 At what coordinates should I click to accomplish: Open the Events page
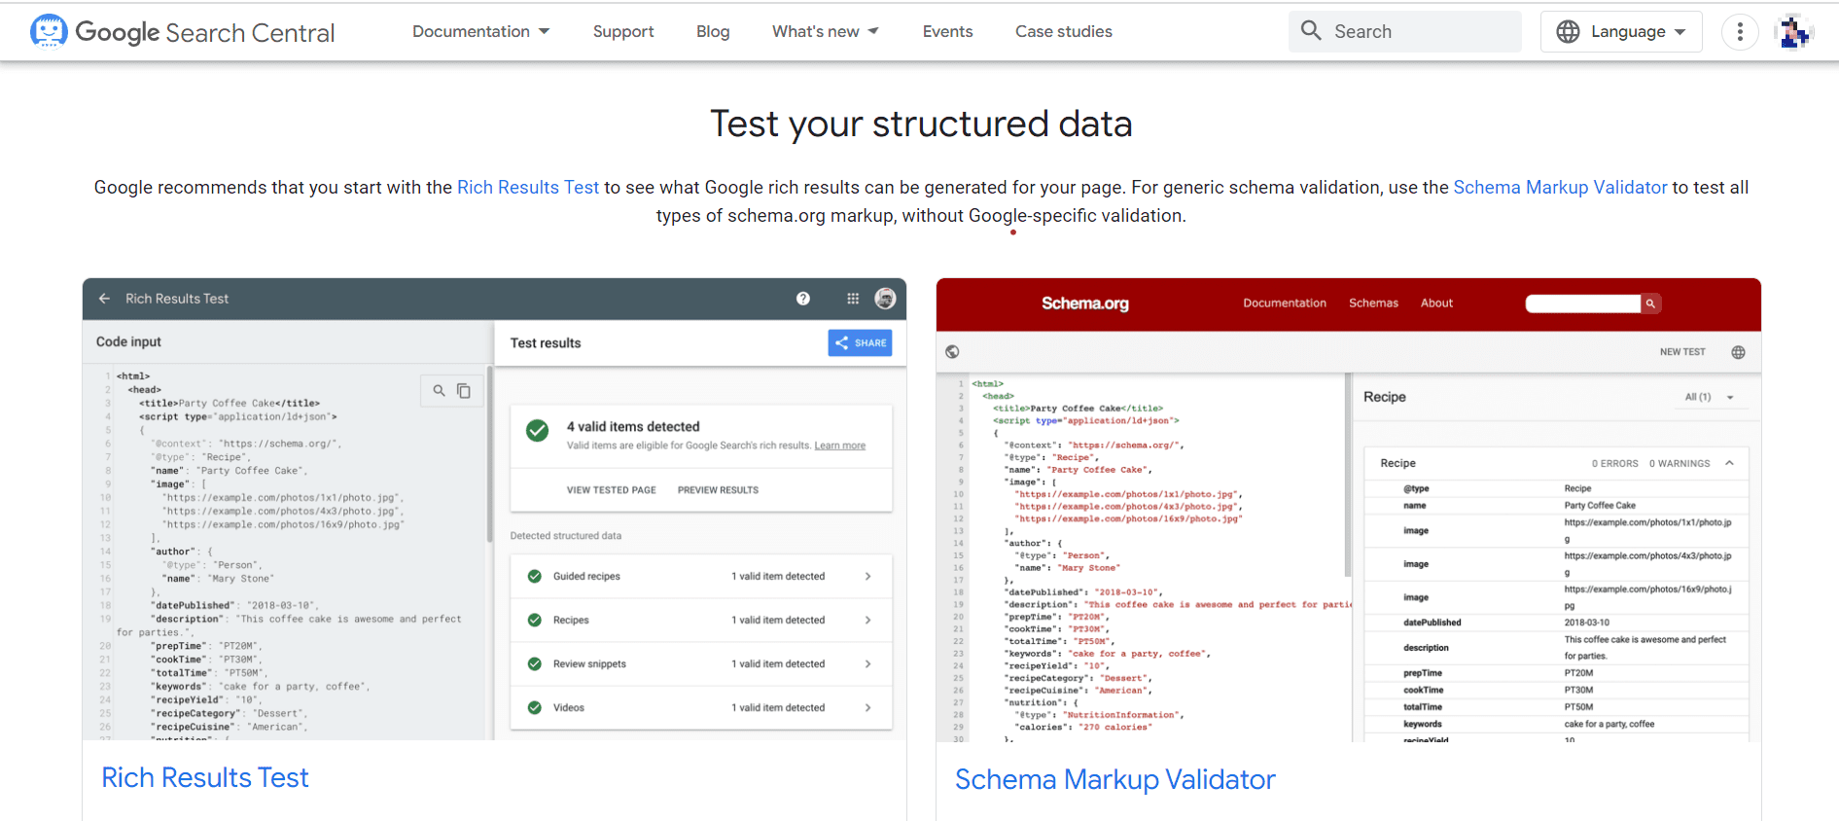[x=947, y=32]
